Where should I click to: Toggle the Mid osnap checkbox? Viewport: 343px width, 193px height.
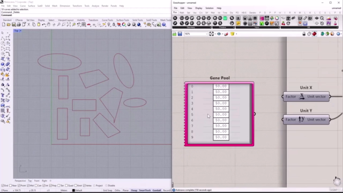(28, 185)
